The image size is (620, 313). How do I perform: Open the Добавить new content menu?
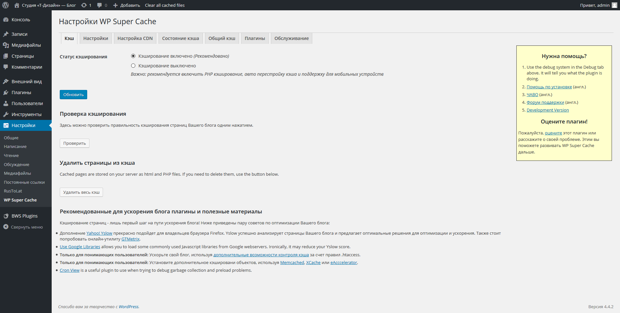[127, 5]
